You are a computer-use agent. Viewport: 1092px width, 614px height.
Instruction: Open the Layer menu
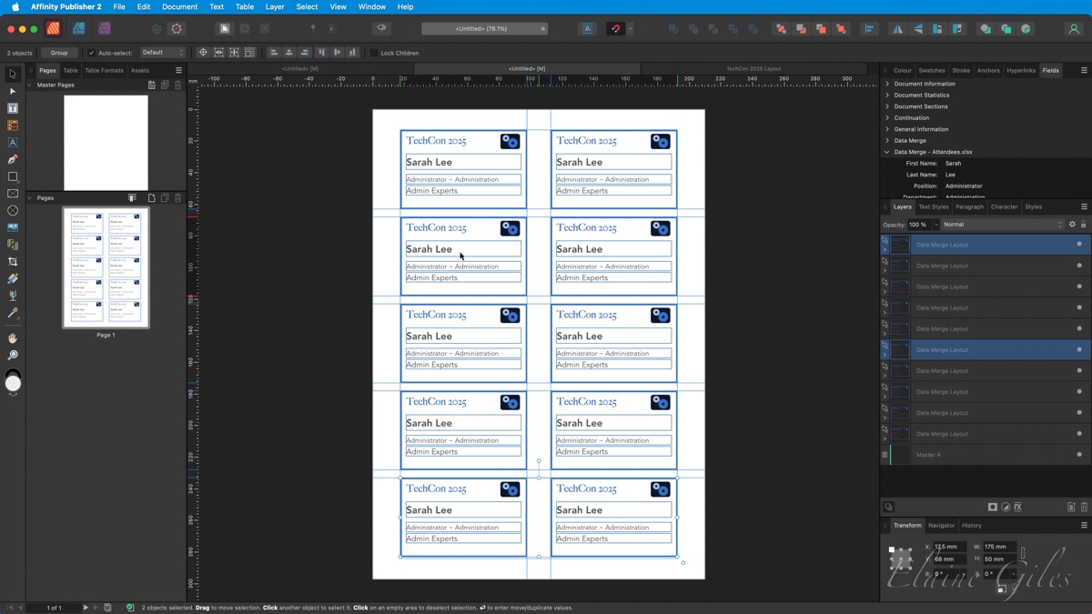click(x=275, y=6)
